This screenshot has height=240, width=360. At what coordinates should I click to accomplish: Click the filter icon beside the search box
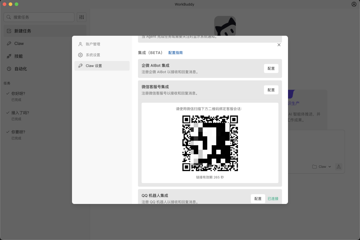coord(81,17)
